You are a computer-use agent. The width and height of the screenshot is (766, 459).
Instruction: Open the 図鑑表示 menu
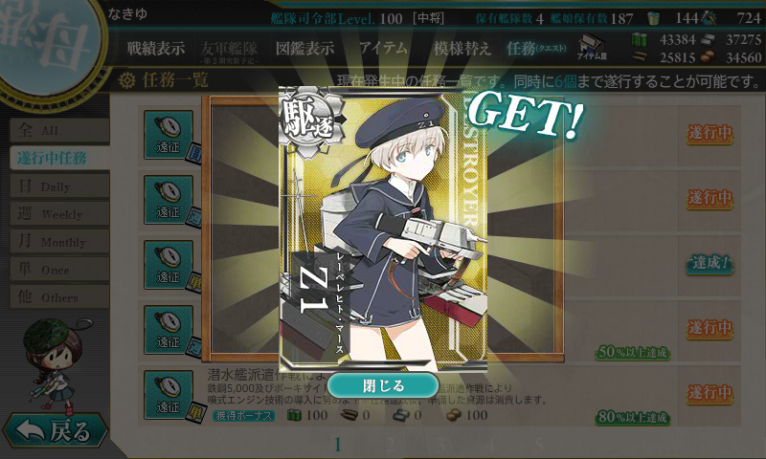click(x=304, y=48)
